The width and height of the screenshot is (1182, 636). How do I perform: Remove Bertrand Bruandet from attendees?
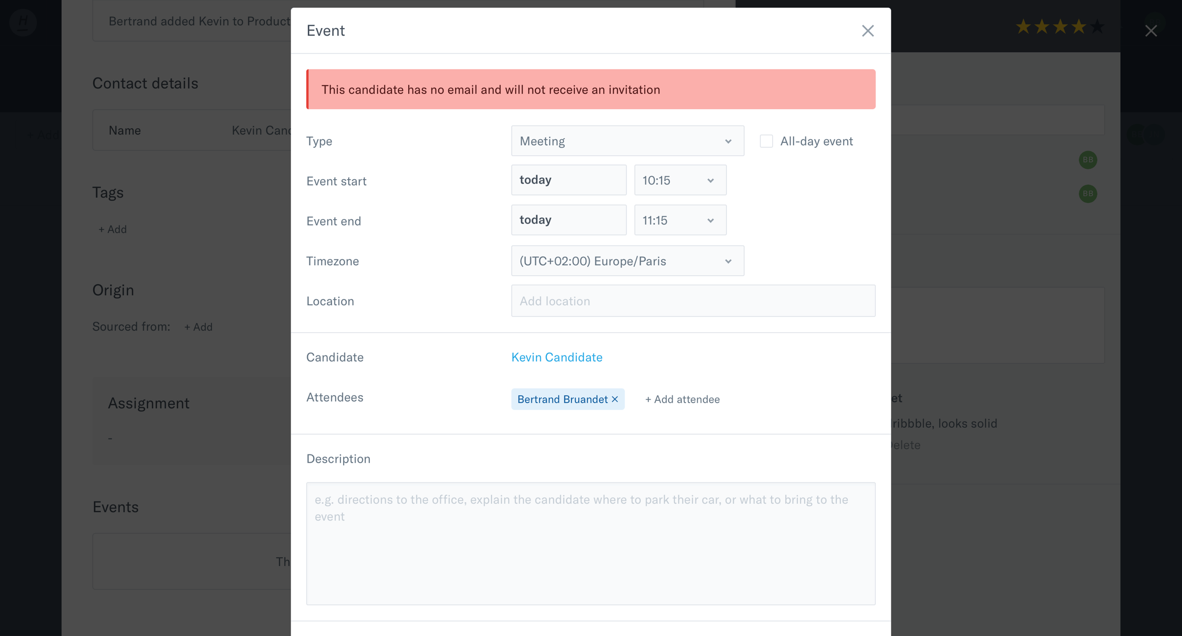tap(615, 399)
